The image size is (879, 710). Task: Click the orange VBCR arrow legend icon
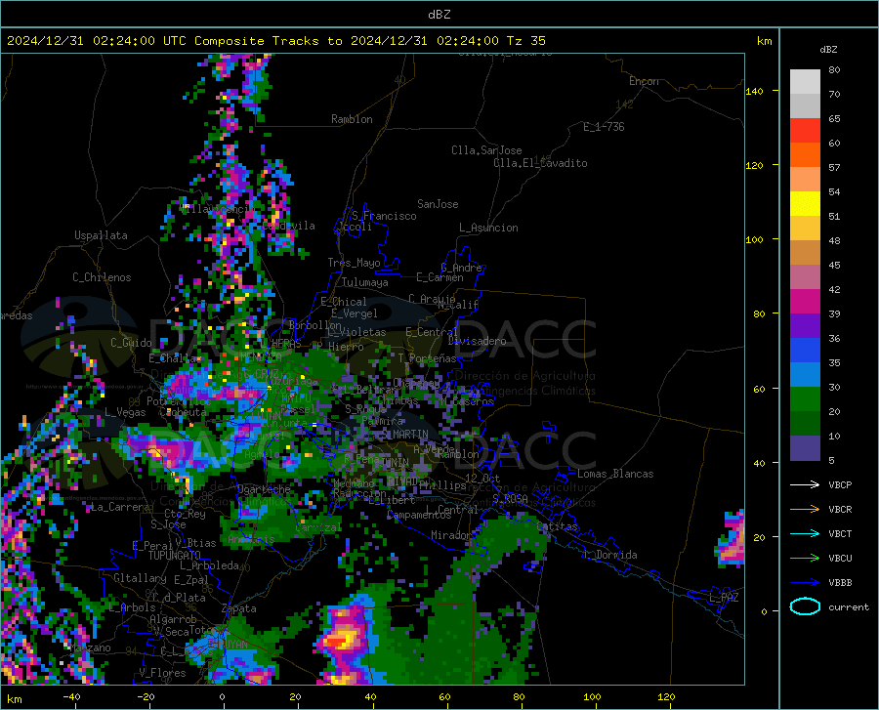point(805,510)
